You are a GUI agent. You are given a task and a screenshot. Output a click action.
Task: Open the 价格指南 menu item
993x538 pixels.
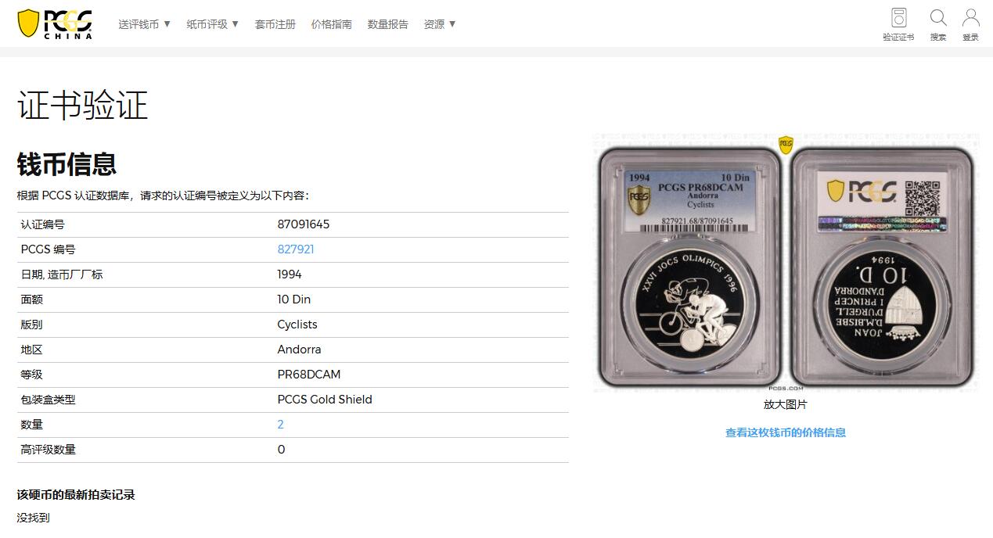pyautogui.click(x=332, y=24)
